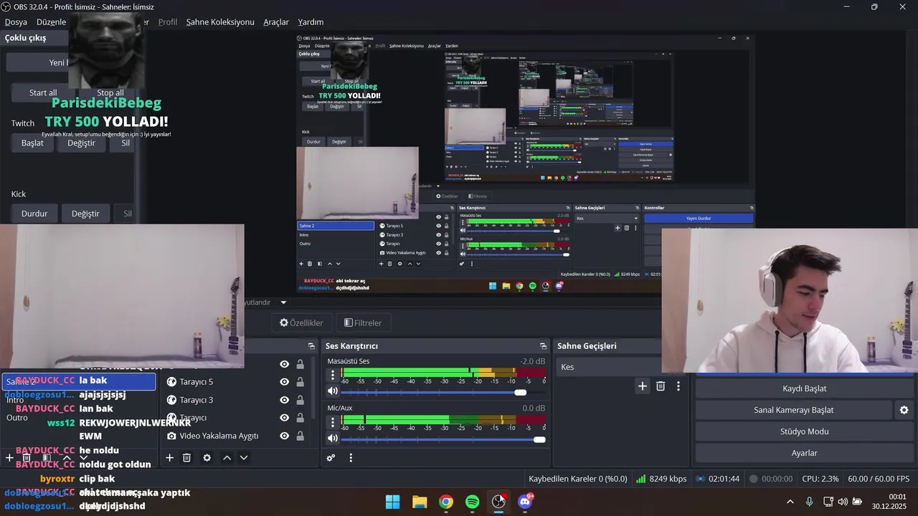Click Değiştir under Twitch
Image resolution: width=918 pixels, height=516 pixels.
(81, 143)
